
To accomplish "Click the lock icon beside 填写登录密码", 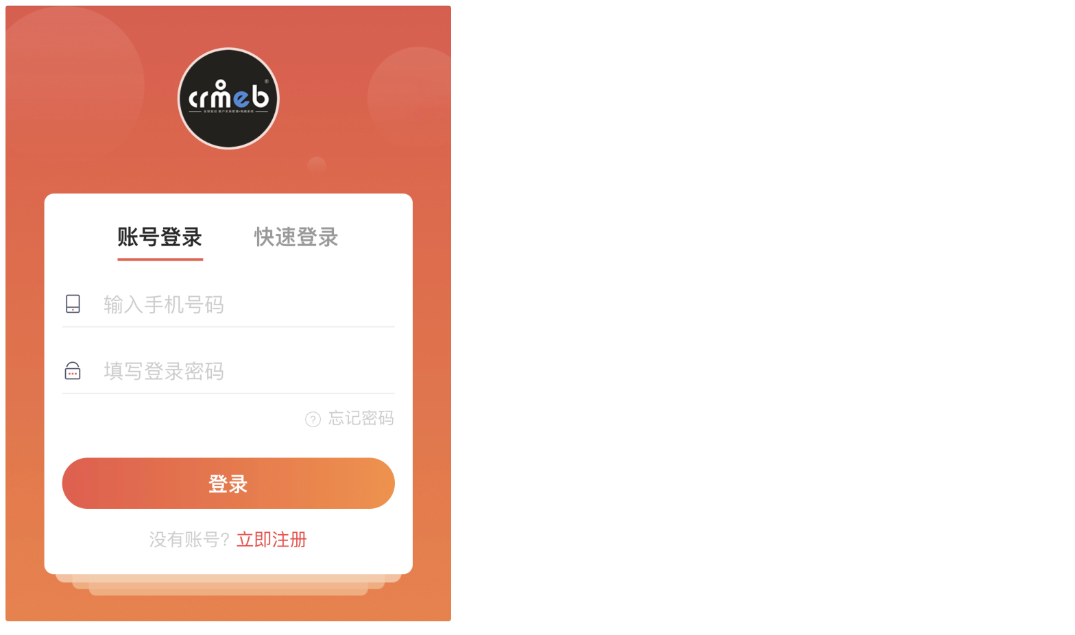I will click(x=73, y=371).
